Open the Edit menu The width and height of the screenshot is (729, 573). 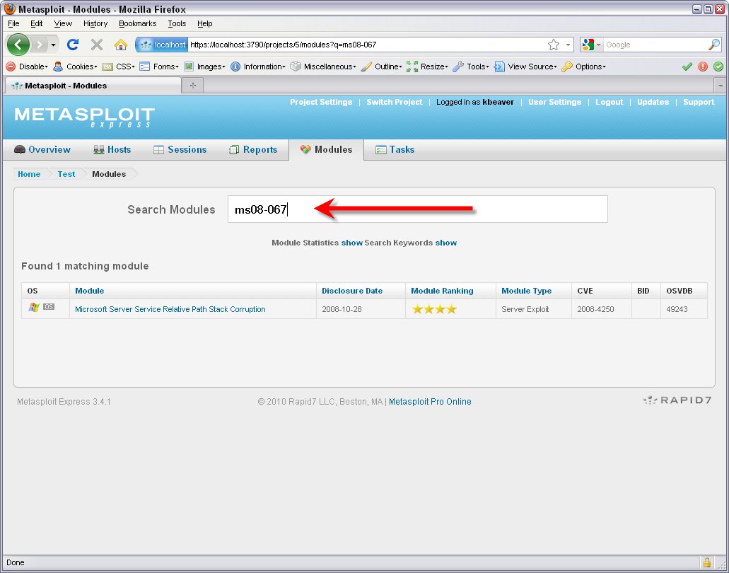point(36,23)
